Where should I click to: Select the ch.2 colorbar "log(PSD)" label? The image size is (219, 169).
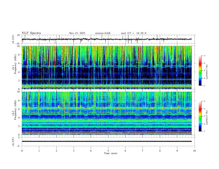pyautogui.click(x=207, y=118)
